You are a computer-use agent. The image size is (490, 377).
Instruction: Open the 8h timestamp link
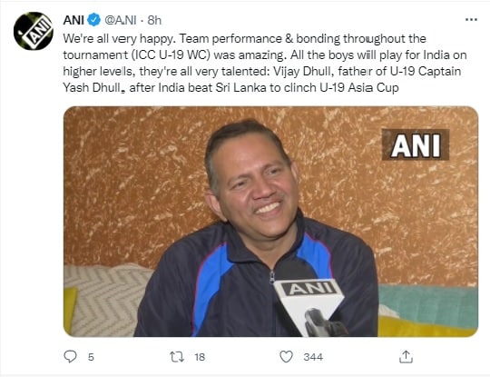pos(154,20)
